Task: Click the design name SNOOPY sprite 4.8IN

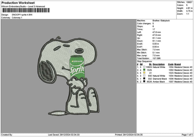Action: (x=22, y=15)
